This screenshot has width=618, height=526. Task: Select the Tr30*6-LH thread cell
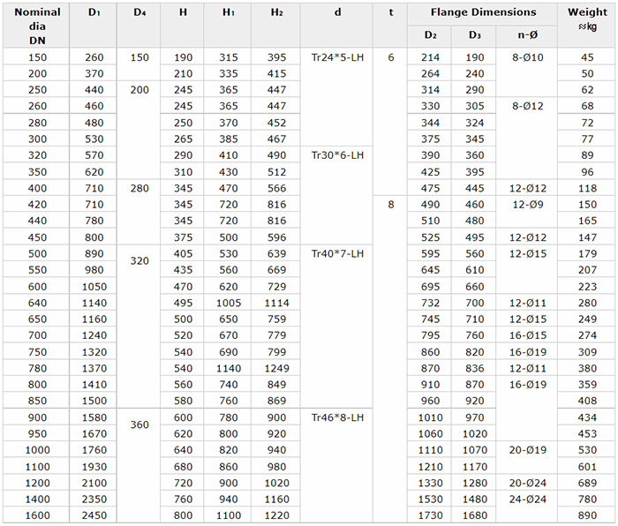click(337, 154)
